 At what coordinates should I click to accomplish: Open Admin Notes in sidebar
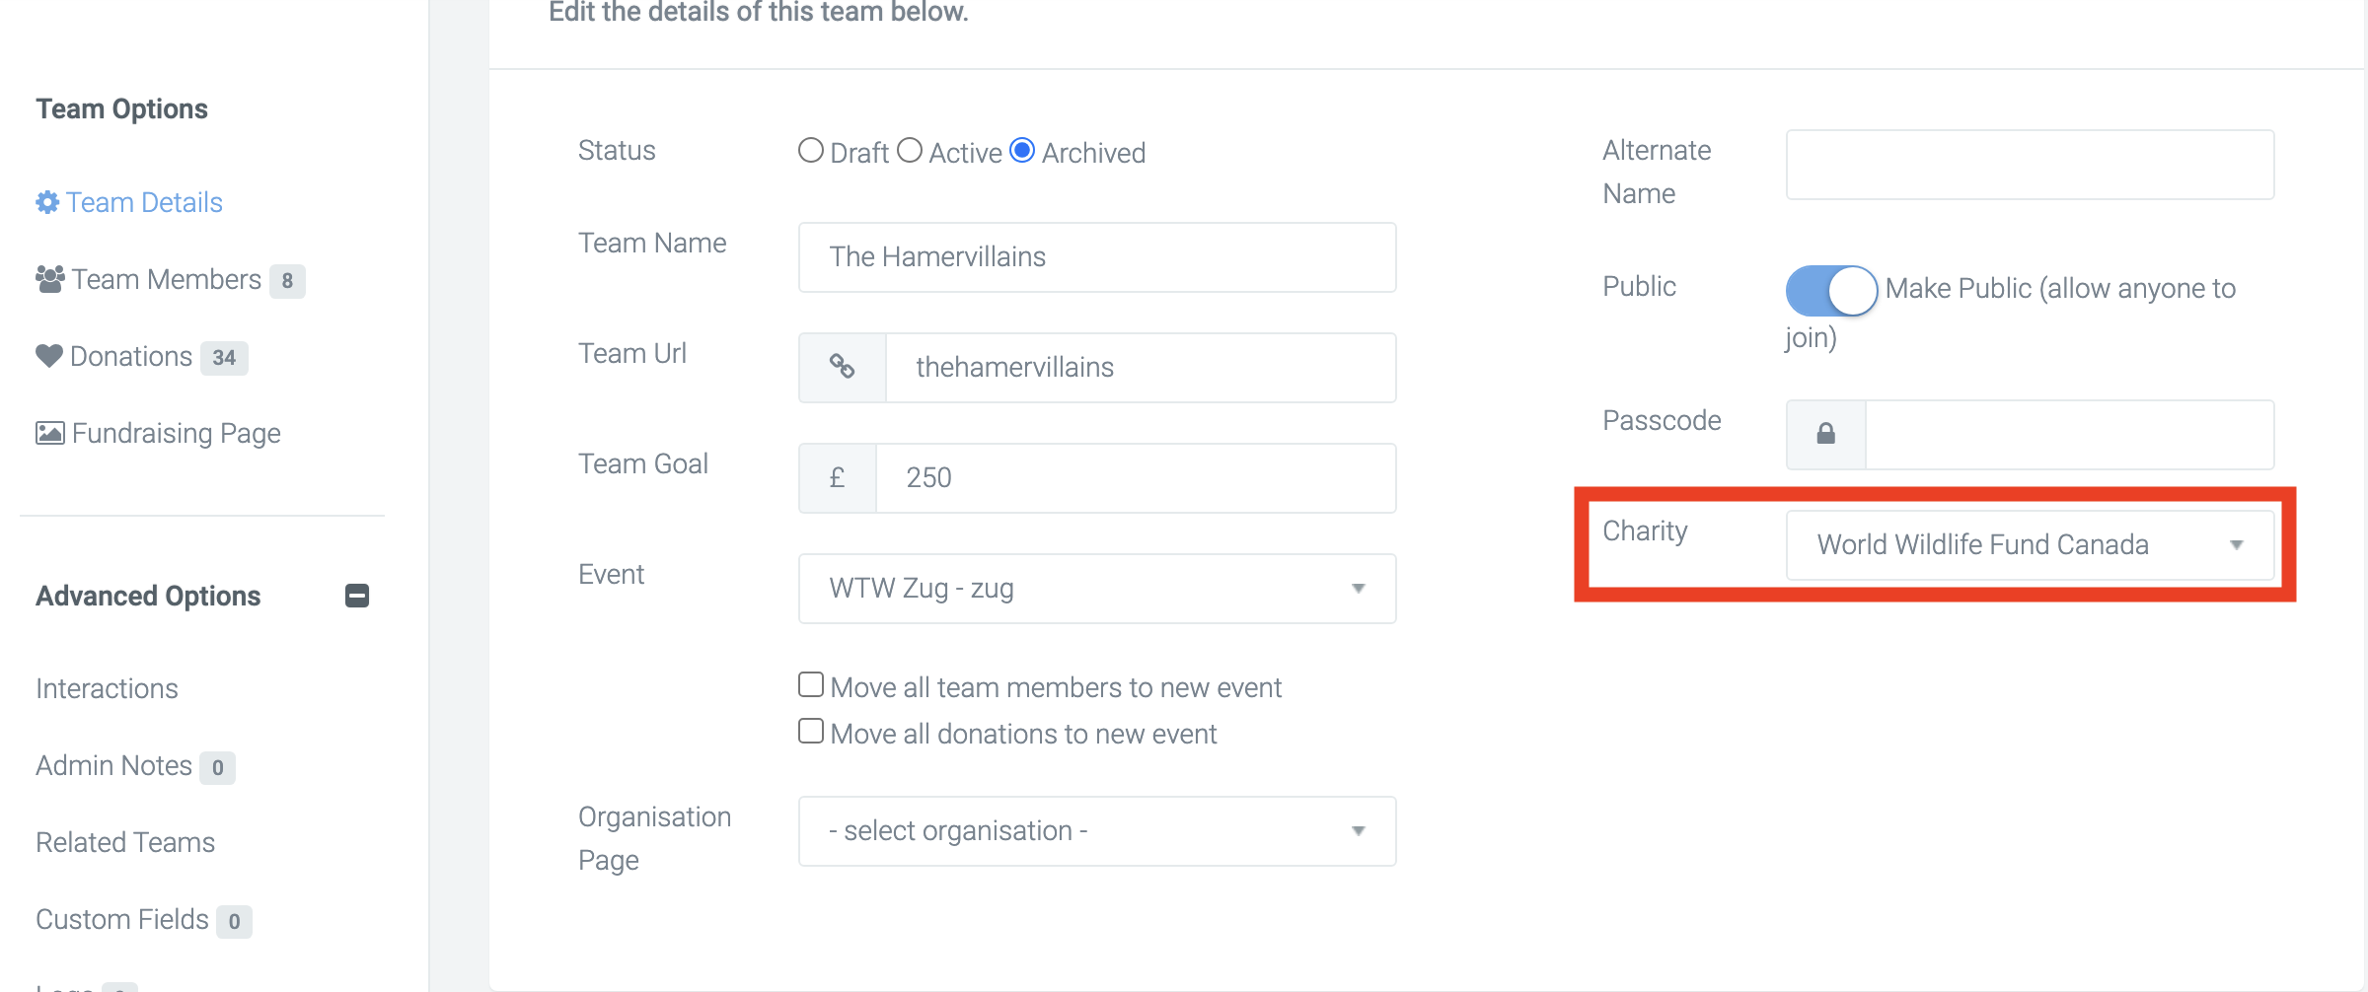click(x=113, y=765)
